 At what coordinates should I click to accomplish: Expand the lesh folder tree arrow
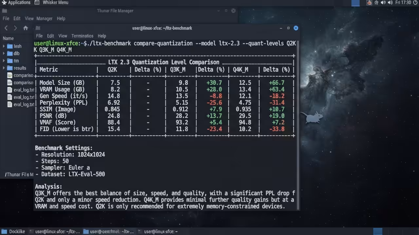pos(4,46)
